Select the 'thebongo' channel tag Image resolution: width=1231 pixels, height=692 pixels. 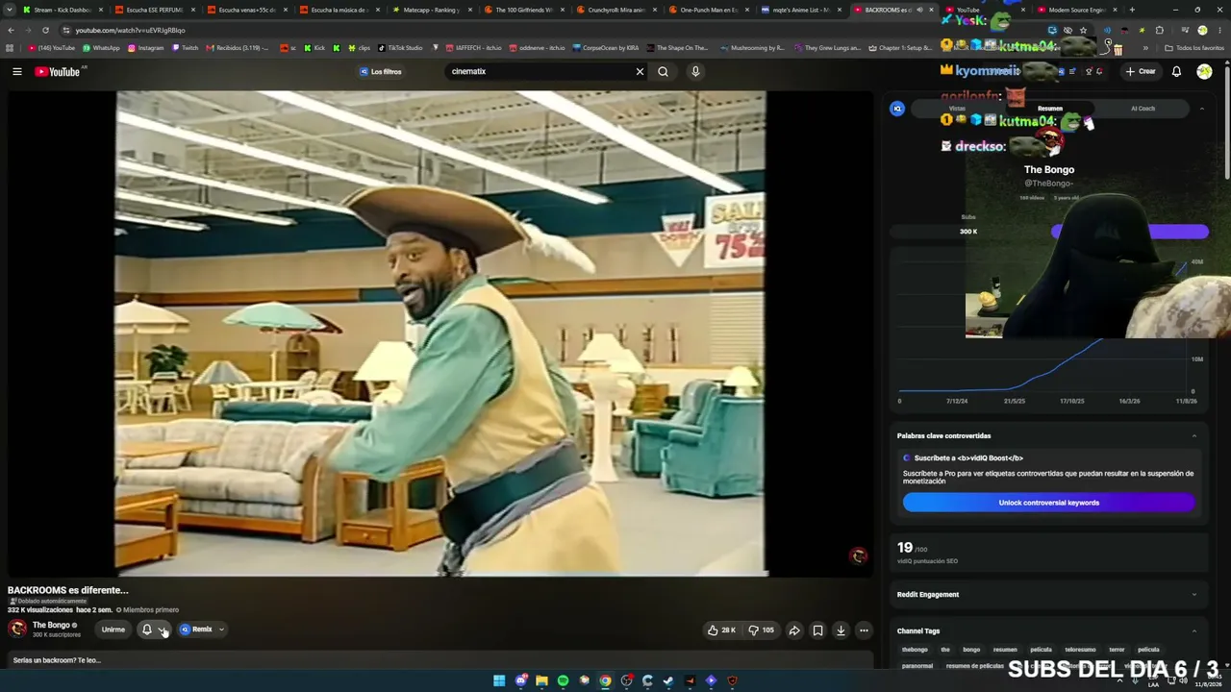pos(915,650)
